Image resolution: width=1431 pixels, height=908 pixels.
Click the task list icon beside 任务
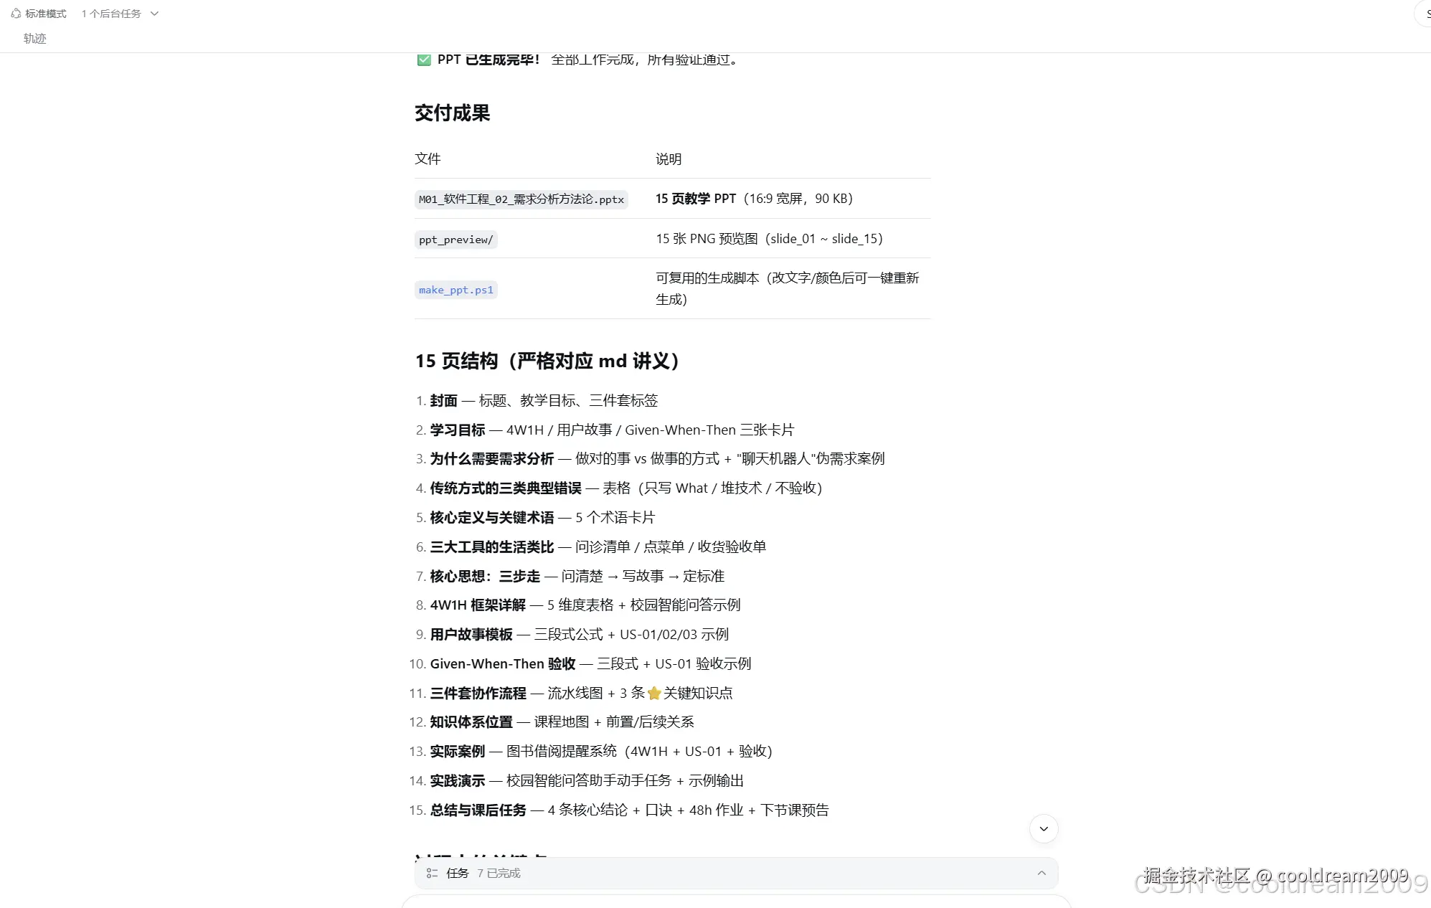click(432, 873)
